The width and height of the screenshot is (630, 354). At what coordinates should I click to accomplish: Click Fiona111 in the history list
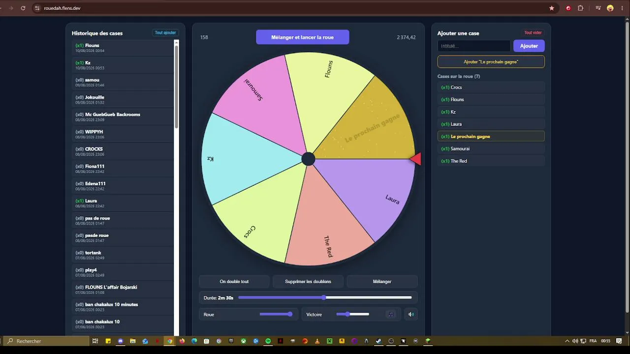123,169
